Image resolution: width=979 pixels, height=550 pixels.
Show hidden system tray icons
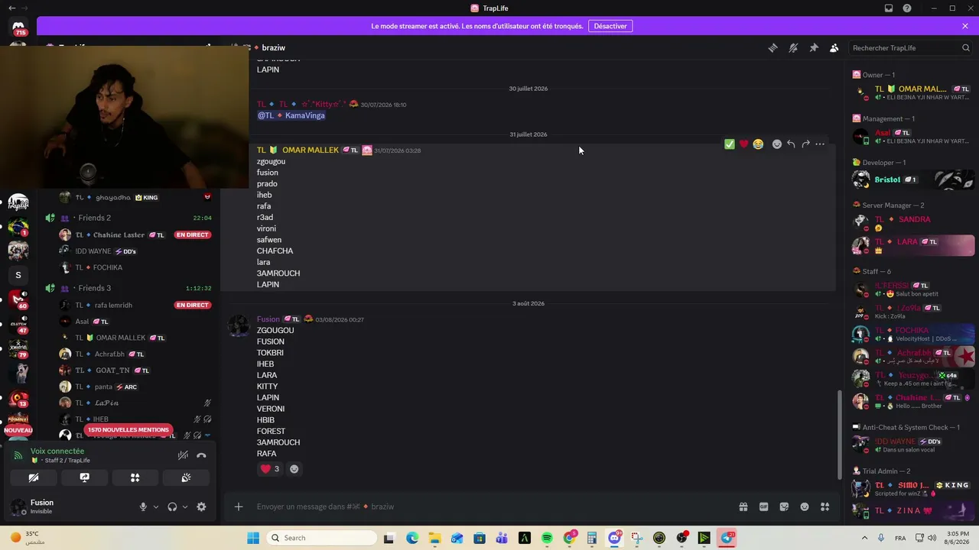click(x=864, y=538)
